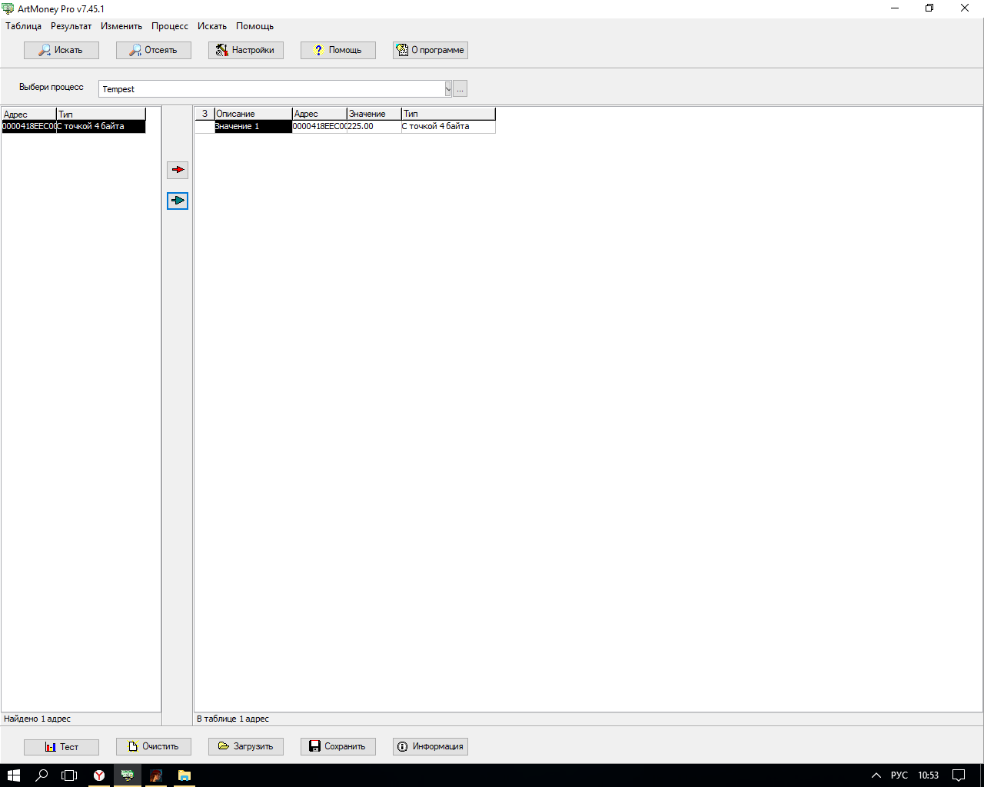984x787 pixels.
Task: Click 'В таблице 1 адрес' status text
Action: click(x=233, y=719)
